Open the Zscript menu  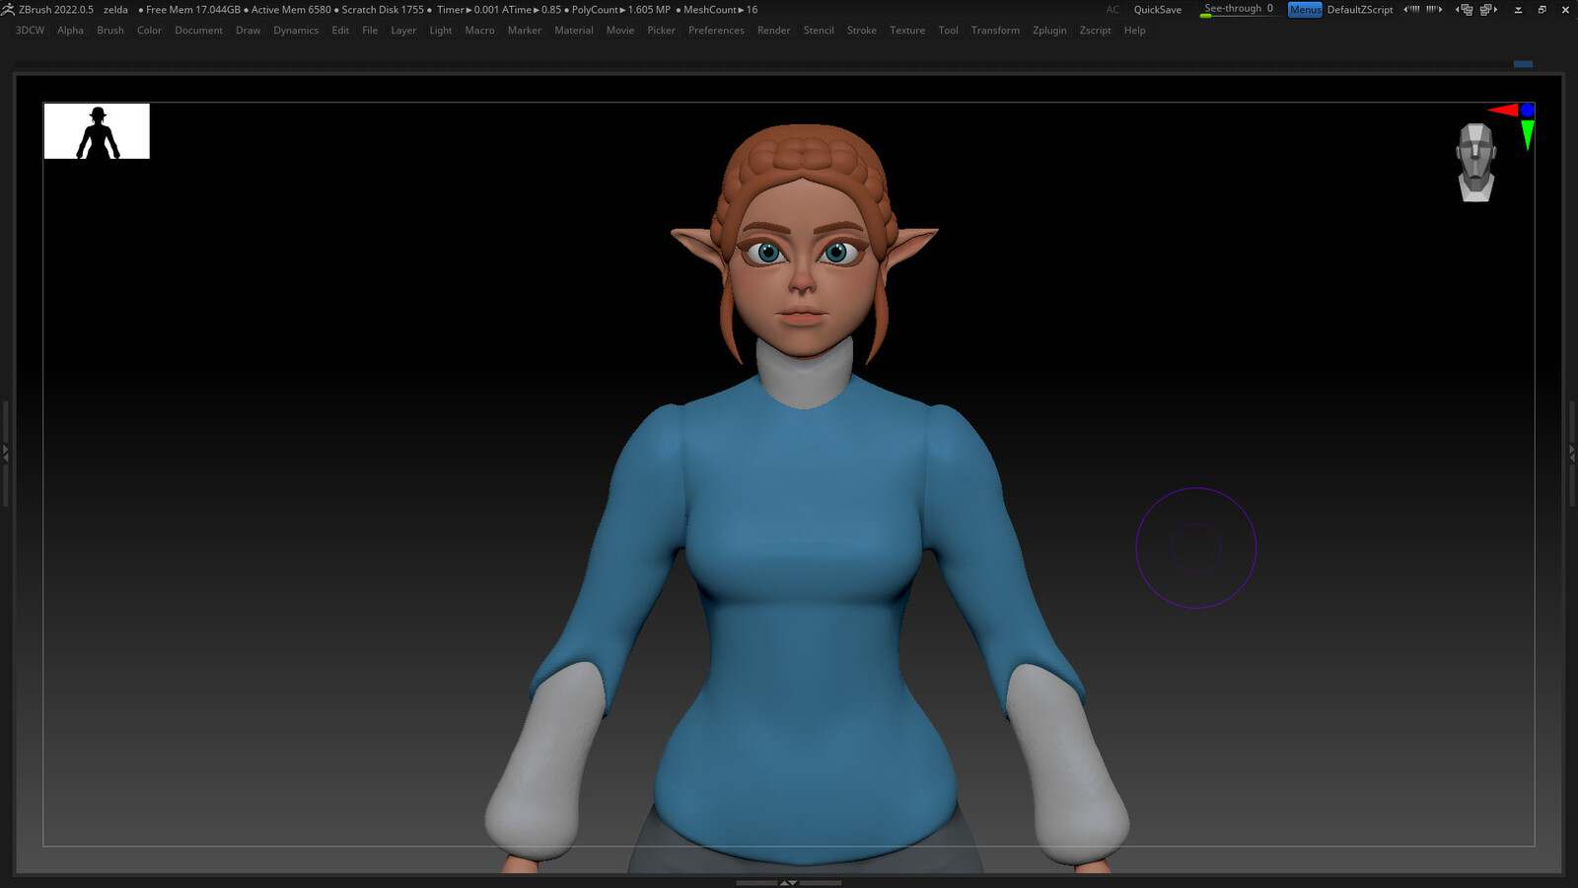pyautogui.click(x=1095, y=31)
